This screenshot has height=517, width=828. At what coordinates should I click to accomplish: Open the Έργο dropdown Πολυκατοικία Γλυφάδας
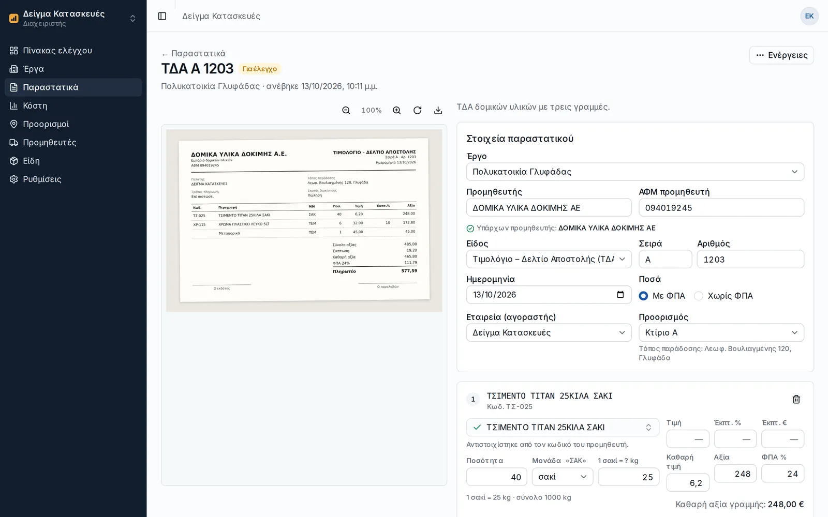[635, 172]
